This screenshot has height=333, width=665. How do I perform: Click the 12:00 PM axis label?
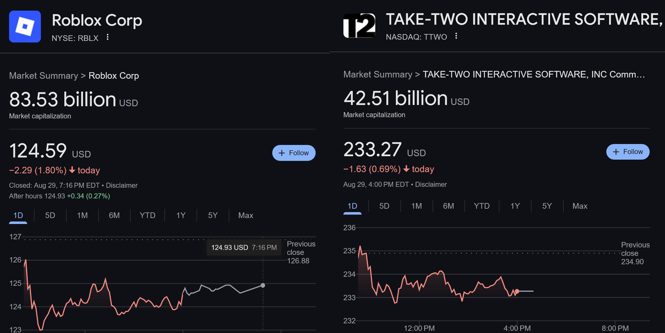[419, 328]
